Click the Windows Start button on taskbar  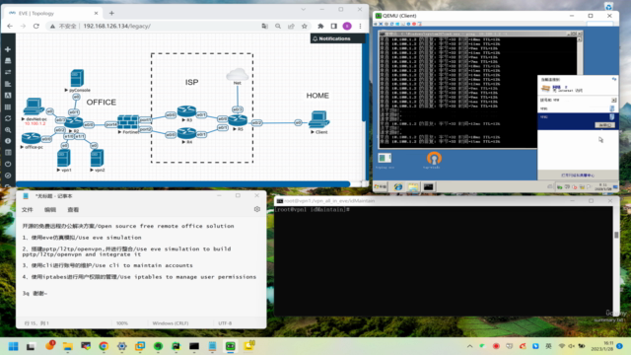13,346
